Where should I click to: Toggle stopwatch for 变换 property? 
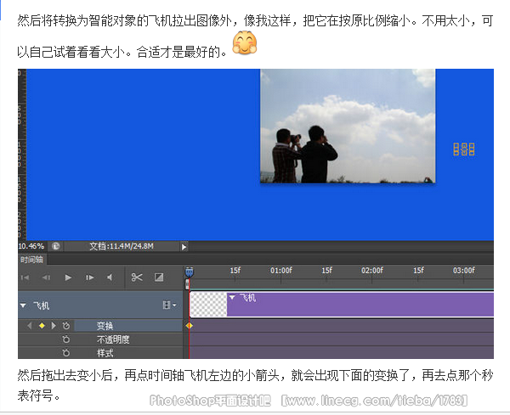[66, 325]
